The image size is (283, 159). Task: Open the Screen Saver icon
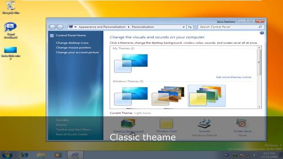coord(242,123)
